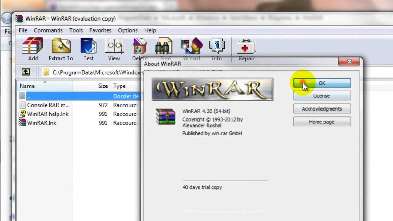
Task: Open the Tools menu
Action: 76,30
